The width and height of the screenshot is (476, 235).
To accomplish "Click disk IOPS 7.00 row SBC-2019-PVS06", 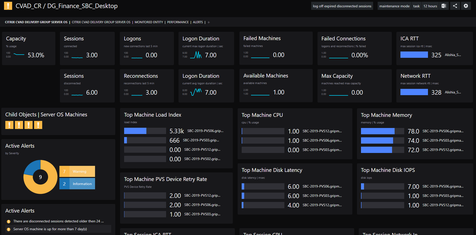I will pos(413,186).
